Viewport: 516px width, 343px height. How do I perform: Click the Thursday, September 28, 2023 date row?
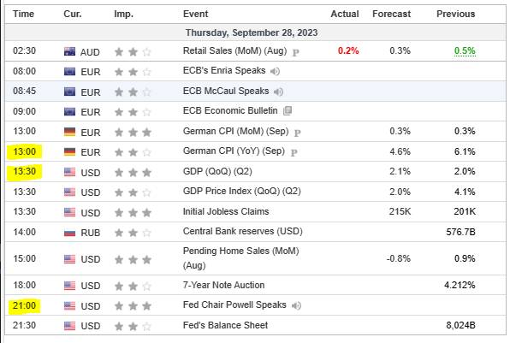pos(257,33)
